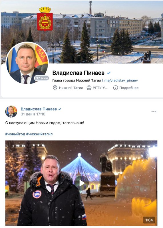Expand profile details via Подробнее
This screenshot has height=228, width=163.
click(x=129, y=88)
